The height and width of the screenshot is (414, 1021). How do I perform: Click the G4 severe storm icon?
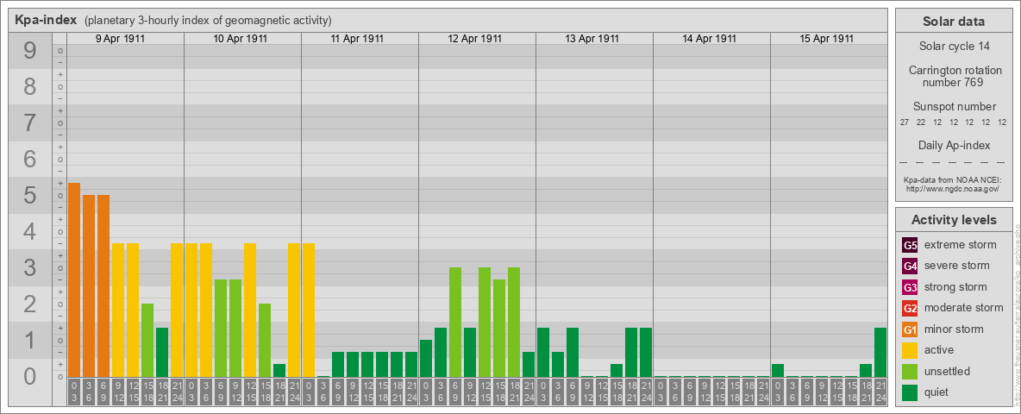pos(910,266)
